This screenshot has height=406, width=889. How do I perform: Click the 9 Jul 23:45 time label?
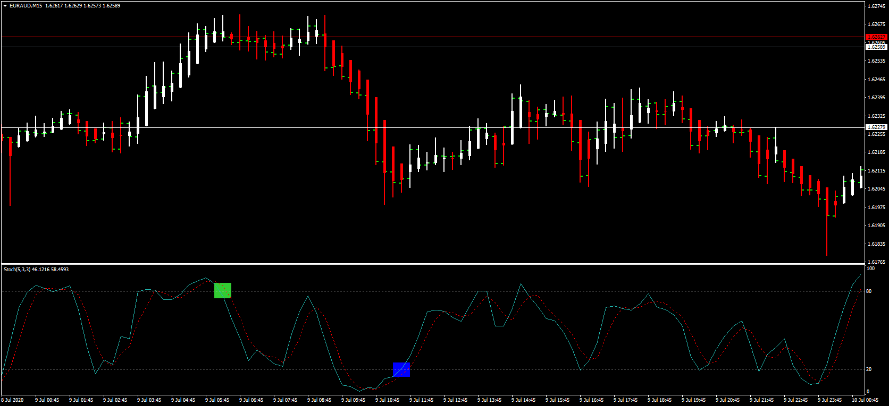[829, 400]
